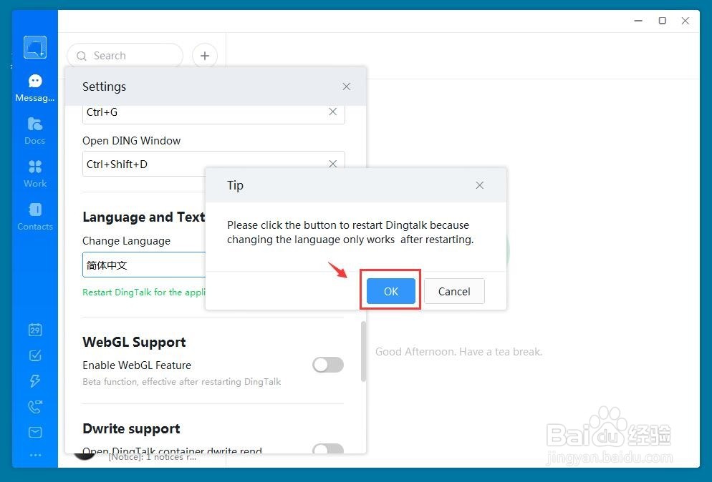Screen dimensions: 712x482
Task: Open the Change Language dropdown
Action: click(144, 265)
